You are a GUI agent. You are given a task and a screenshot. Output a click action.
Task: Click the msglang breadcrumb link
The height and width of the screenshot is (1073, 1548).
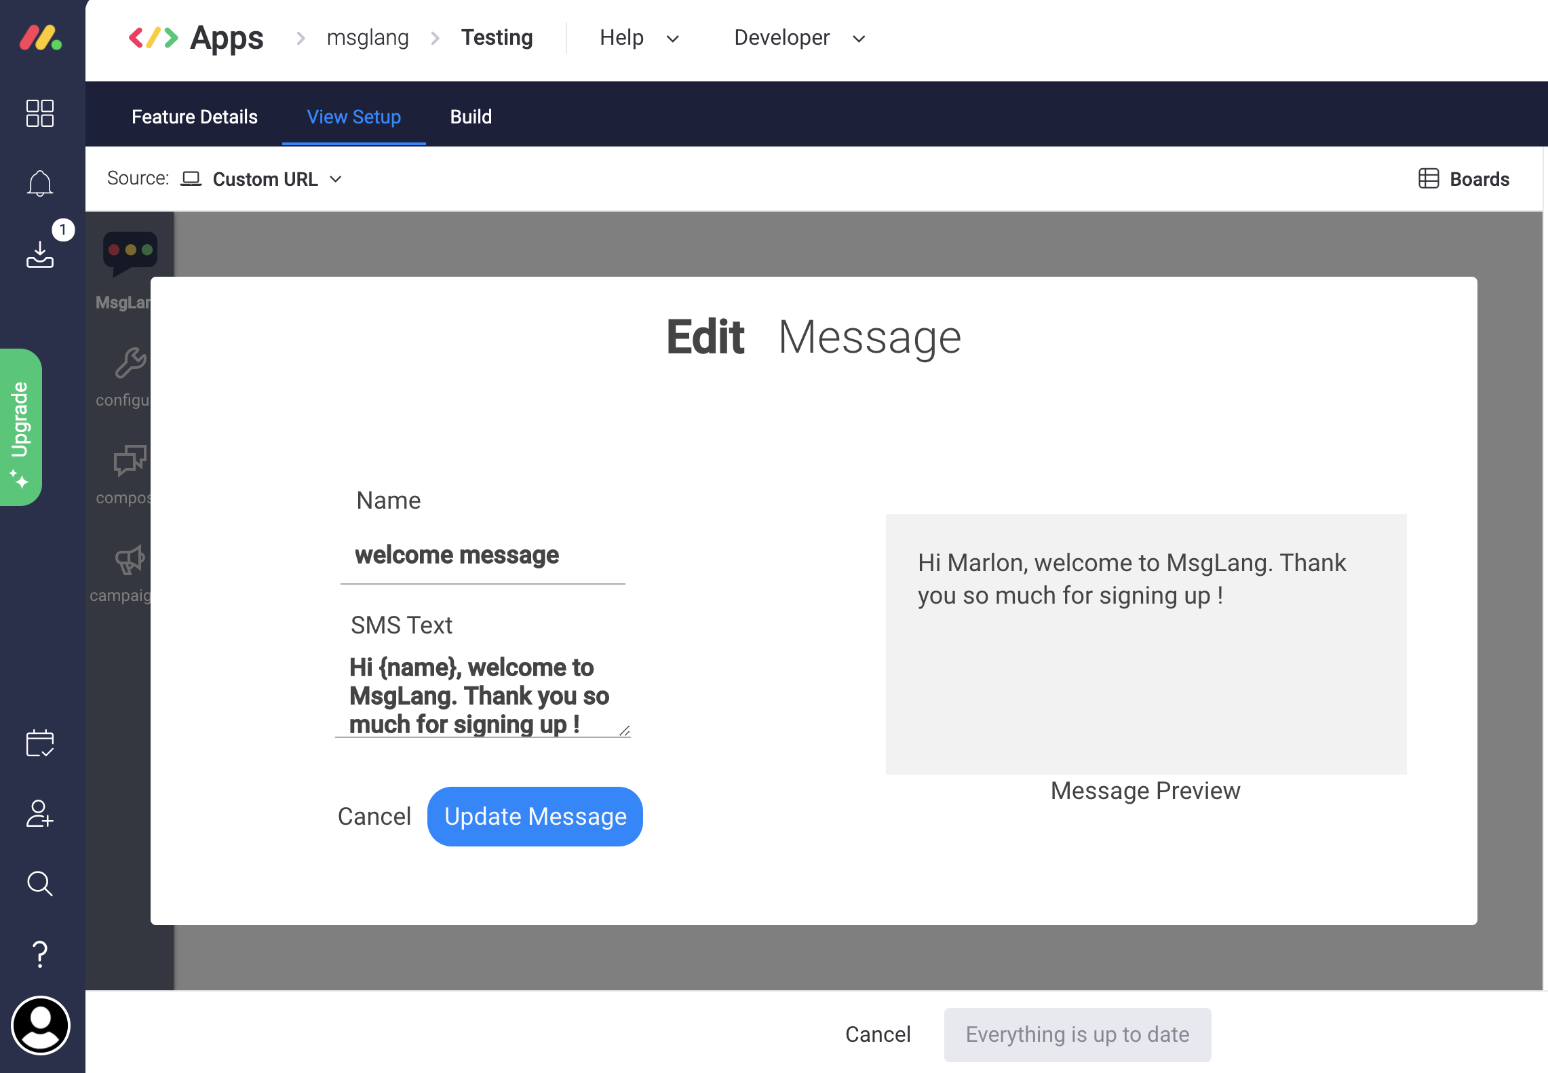(368, 38)
